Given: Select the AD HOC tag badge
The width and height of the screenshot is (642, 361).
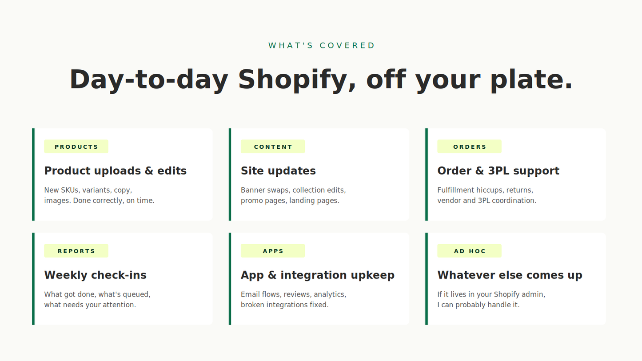Looking at the screenshot, I should pyautogui.click(x=469, y=251).
